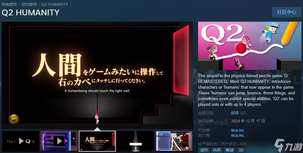Play the first trailer thumbnail 'The Q is'
This screenshot has height=153, width=303.
tap(21, 141)
